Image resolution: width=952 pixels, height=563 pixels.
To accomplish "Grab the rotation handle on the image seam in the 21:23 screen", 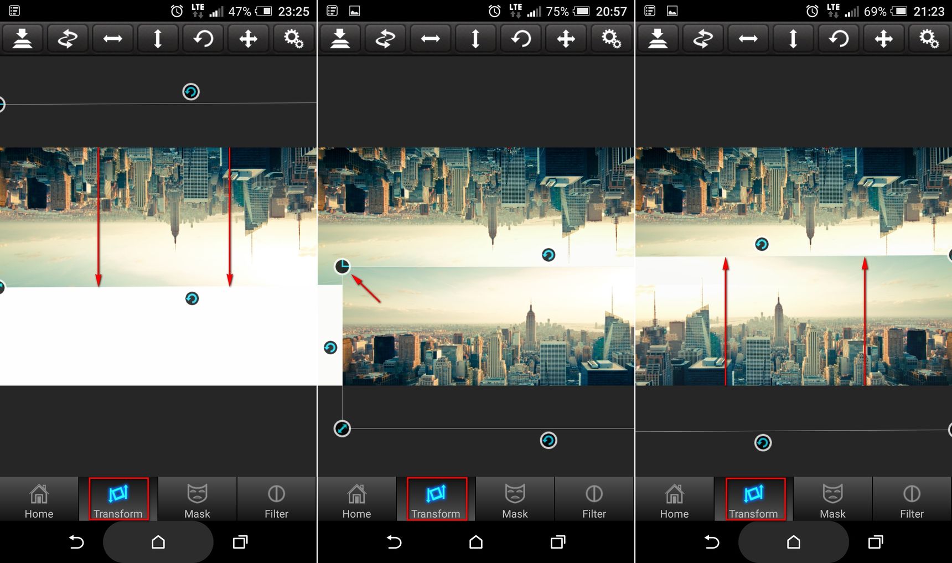I will [x=762, y=244].
